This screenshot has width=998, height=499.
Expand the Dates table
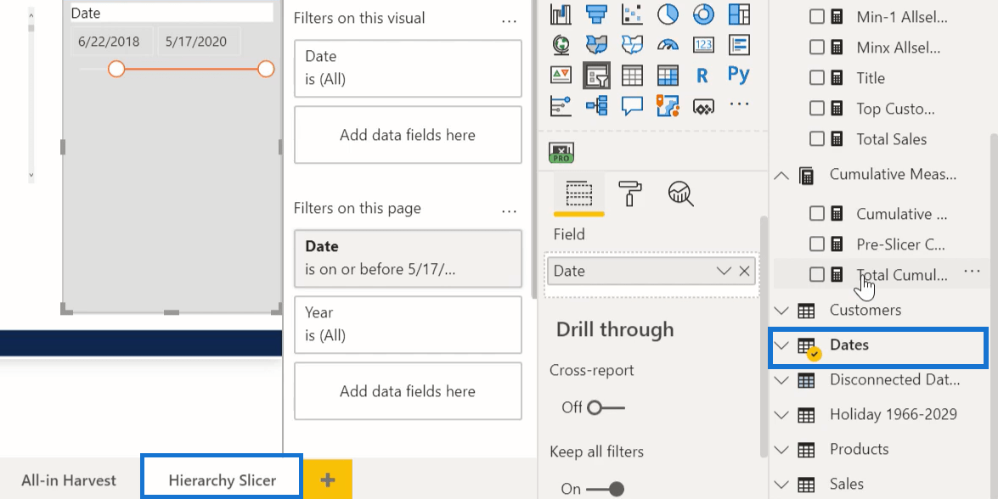[x=781, y=345]
